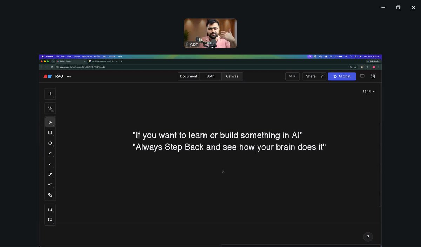421x247 pixels.
Task: Open Spotlight search in menu bar
Action: click(x=351, y=56)
